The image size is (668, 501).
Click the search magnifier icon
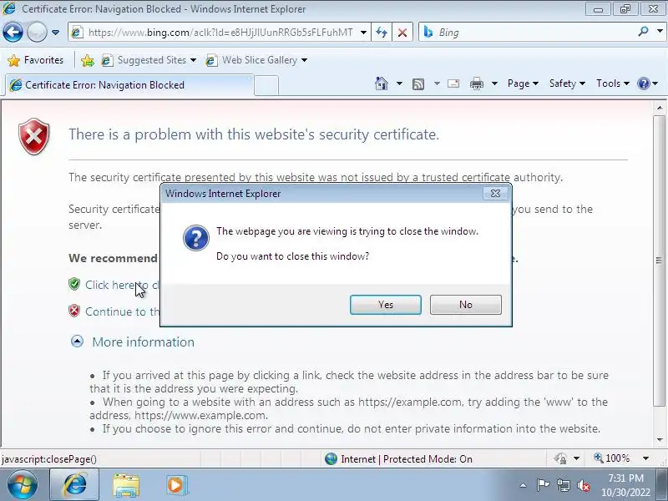[643, 32]
